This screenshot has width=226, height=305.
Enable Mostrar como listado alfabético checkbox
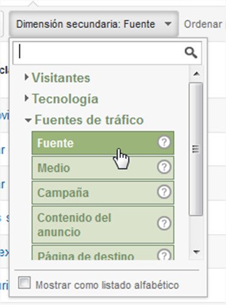(24, 283)
